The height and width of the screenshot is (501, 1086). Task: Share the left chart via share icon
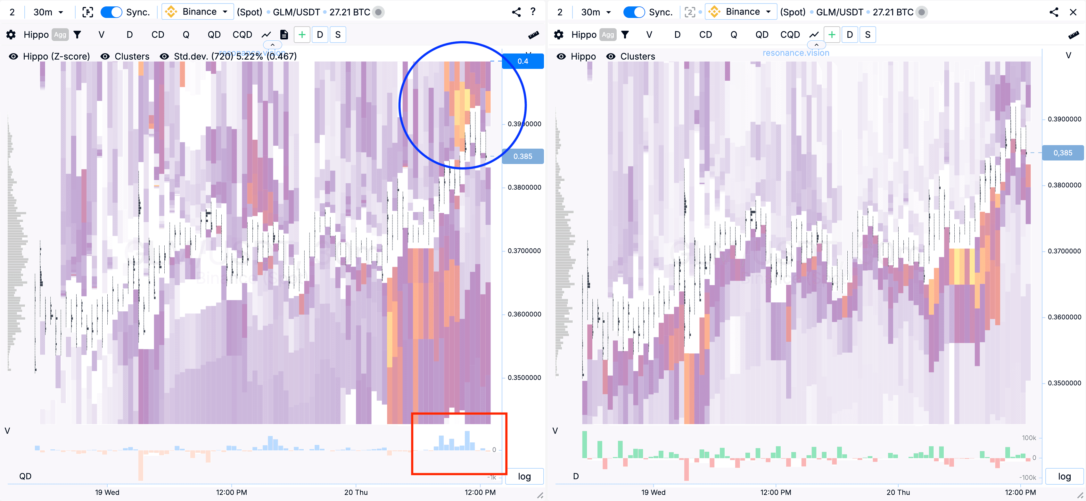pos(516,12)
